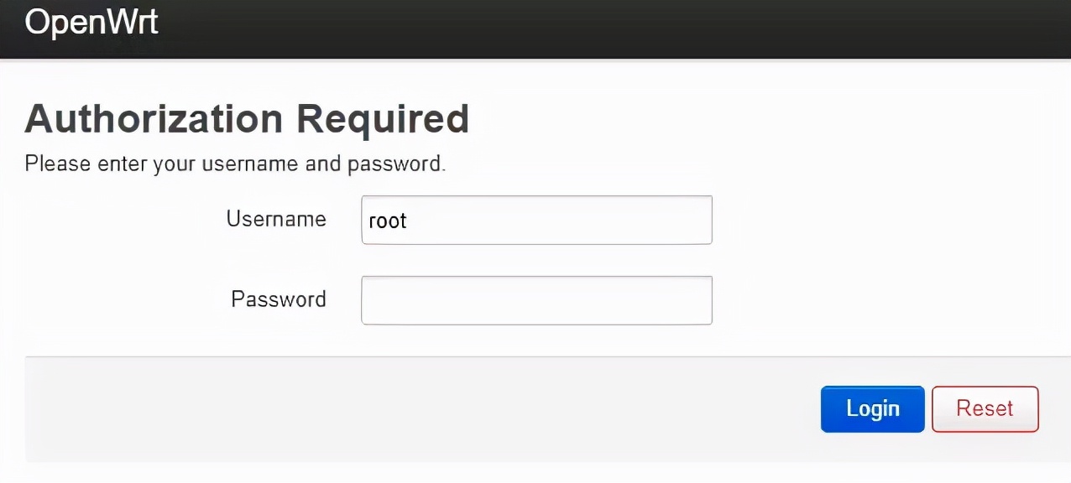Click the word "Required" in the heading
Viewport: 1071px width, 483px height.
pyautogui.click(x=382, y=119)
